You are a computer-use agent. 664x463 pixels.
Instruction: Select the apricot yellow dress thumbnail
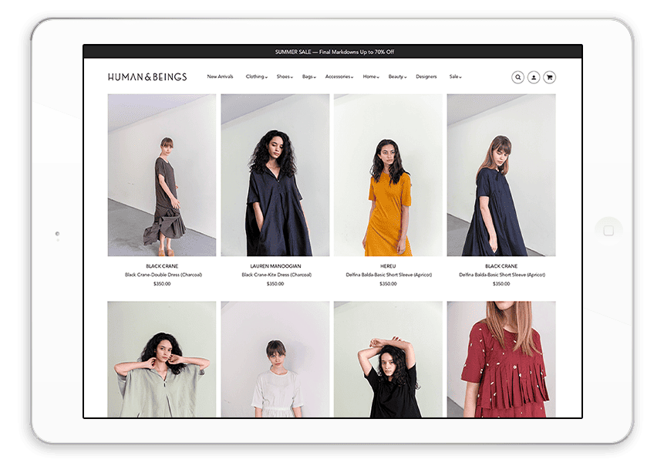(x=388, y=175)
